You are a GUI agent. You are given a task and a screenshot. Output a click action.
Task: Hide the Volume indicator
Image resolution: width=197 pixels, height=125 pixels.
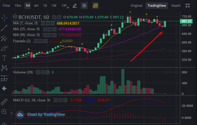click(38, 72)
